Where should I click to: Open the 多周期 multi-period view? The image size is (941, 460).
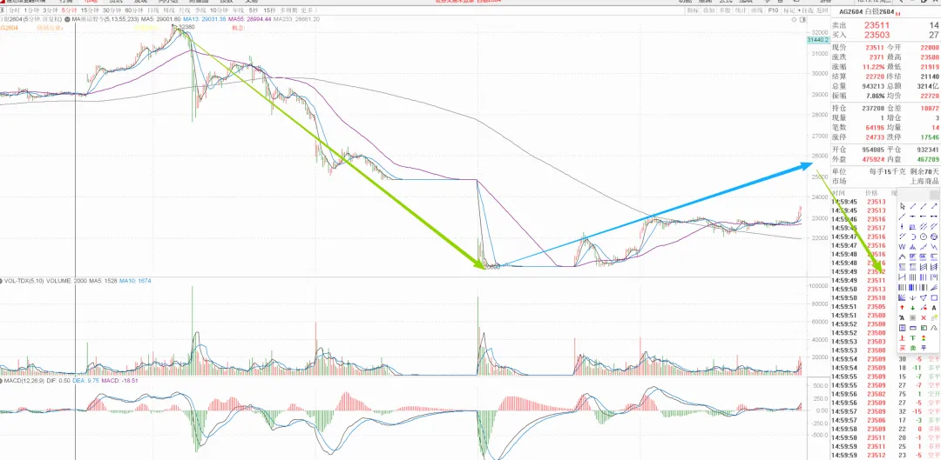pos(288,10)
